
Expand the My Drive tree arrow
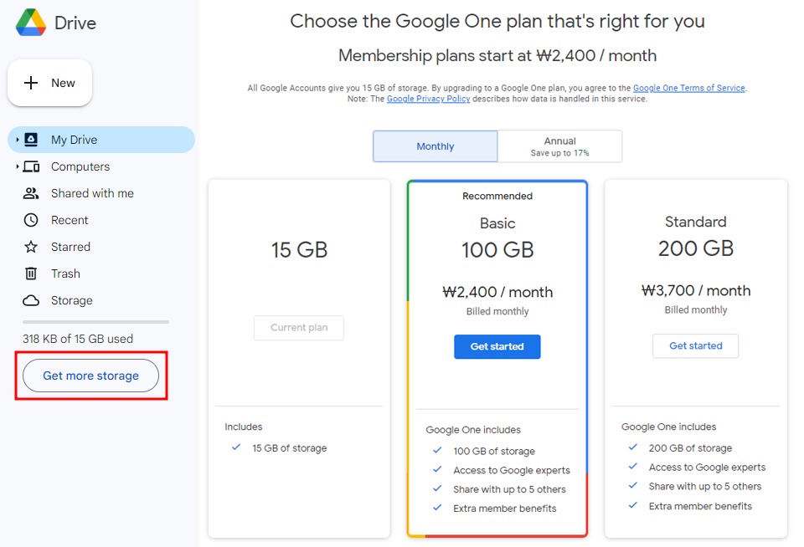(17, 140)
